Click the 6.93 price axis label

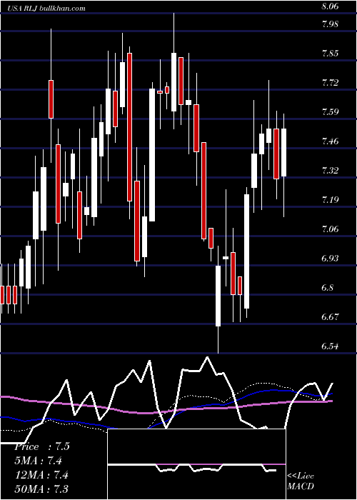(330, 259)
